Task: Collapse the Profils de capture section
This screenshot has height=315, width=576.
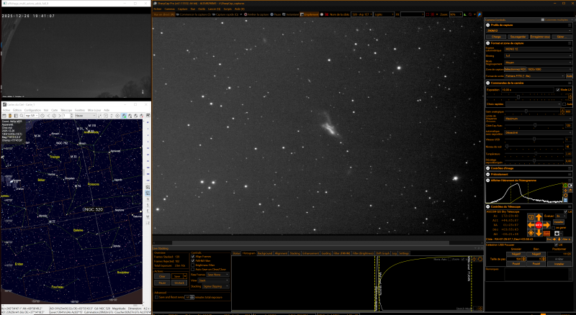Action: pos(488,25)
